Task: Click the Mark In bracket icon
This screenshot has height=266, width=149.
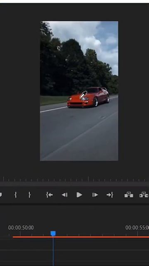Action: point(16,195)
